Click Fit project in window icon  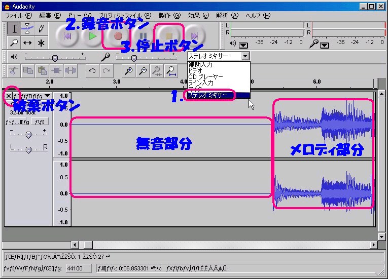tap(171, 71)
